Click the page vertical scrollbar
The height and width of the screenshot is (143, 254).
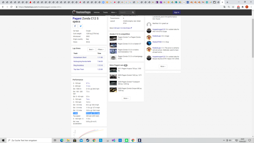pos(253,38)
